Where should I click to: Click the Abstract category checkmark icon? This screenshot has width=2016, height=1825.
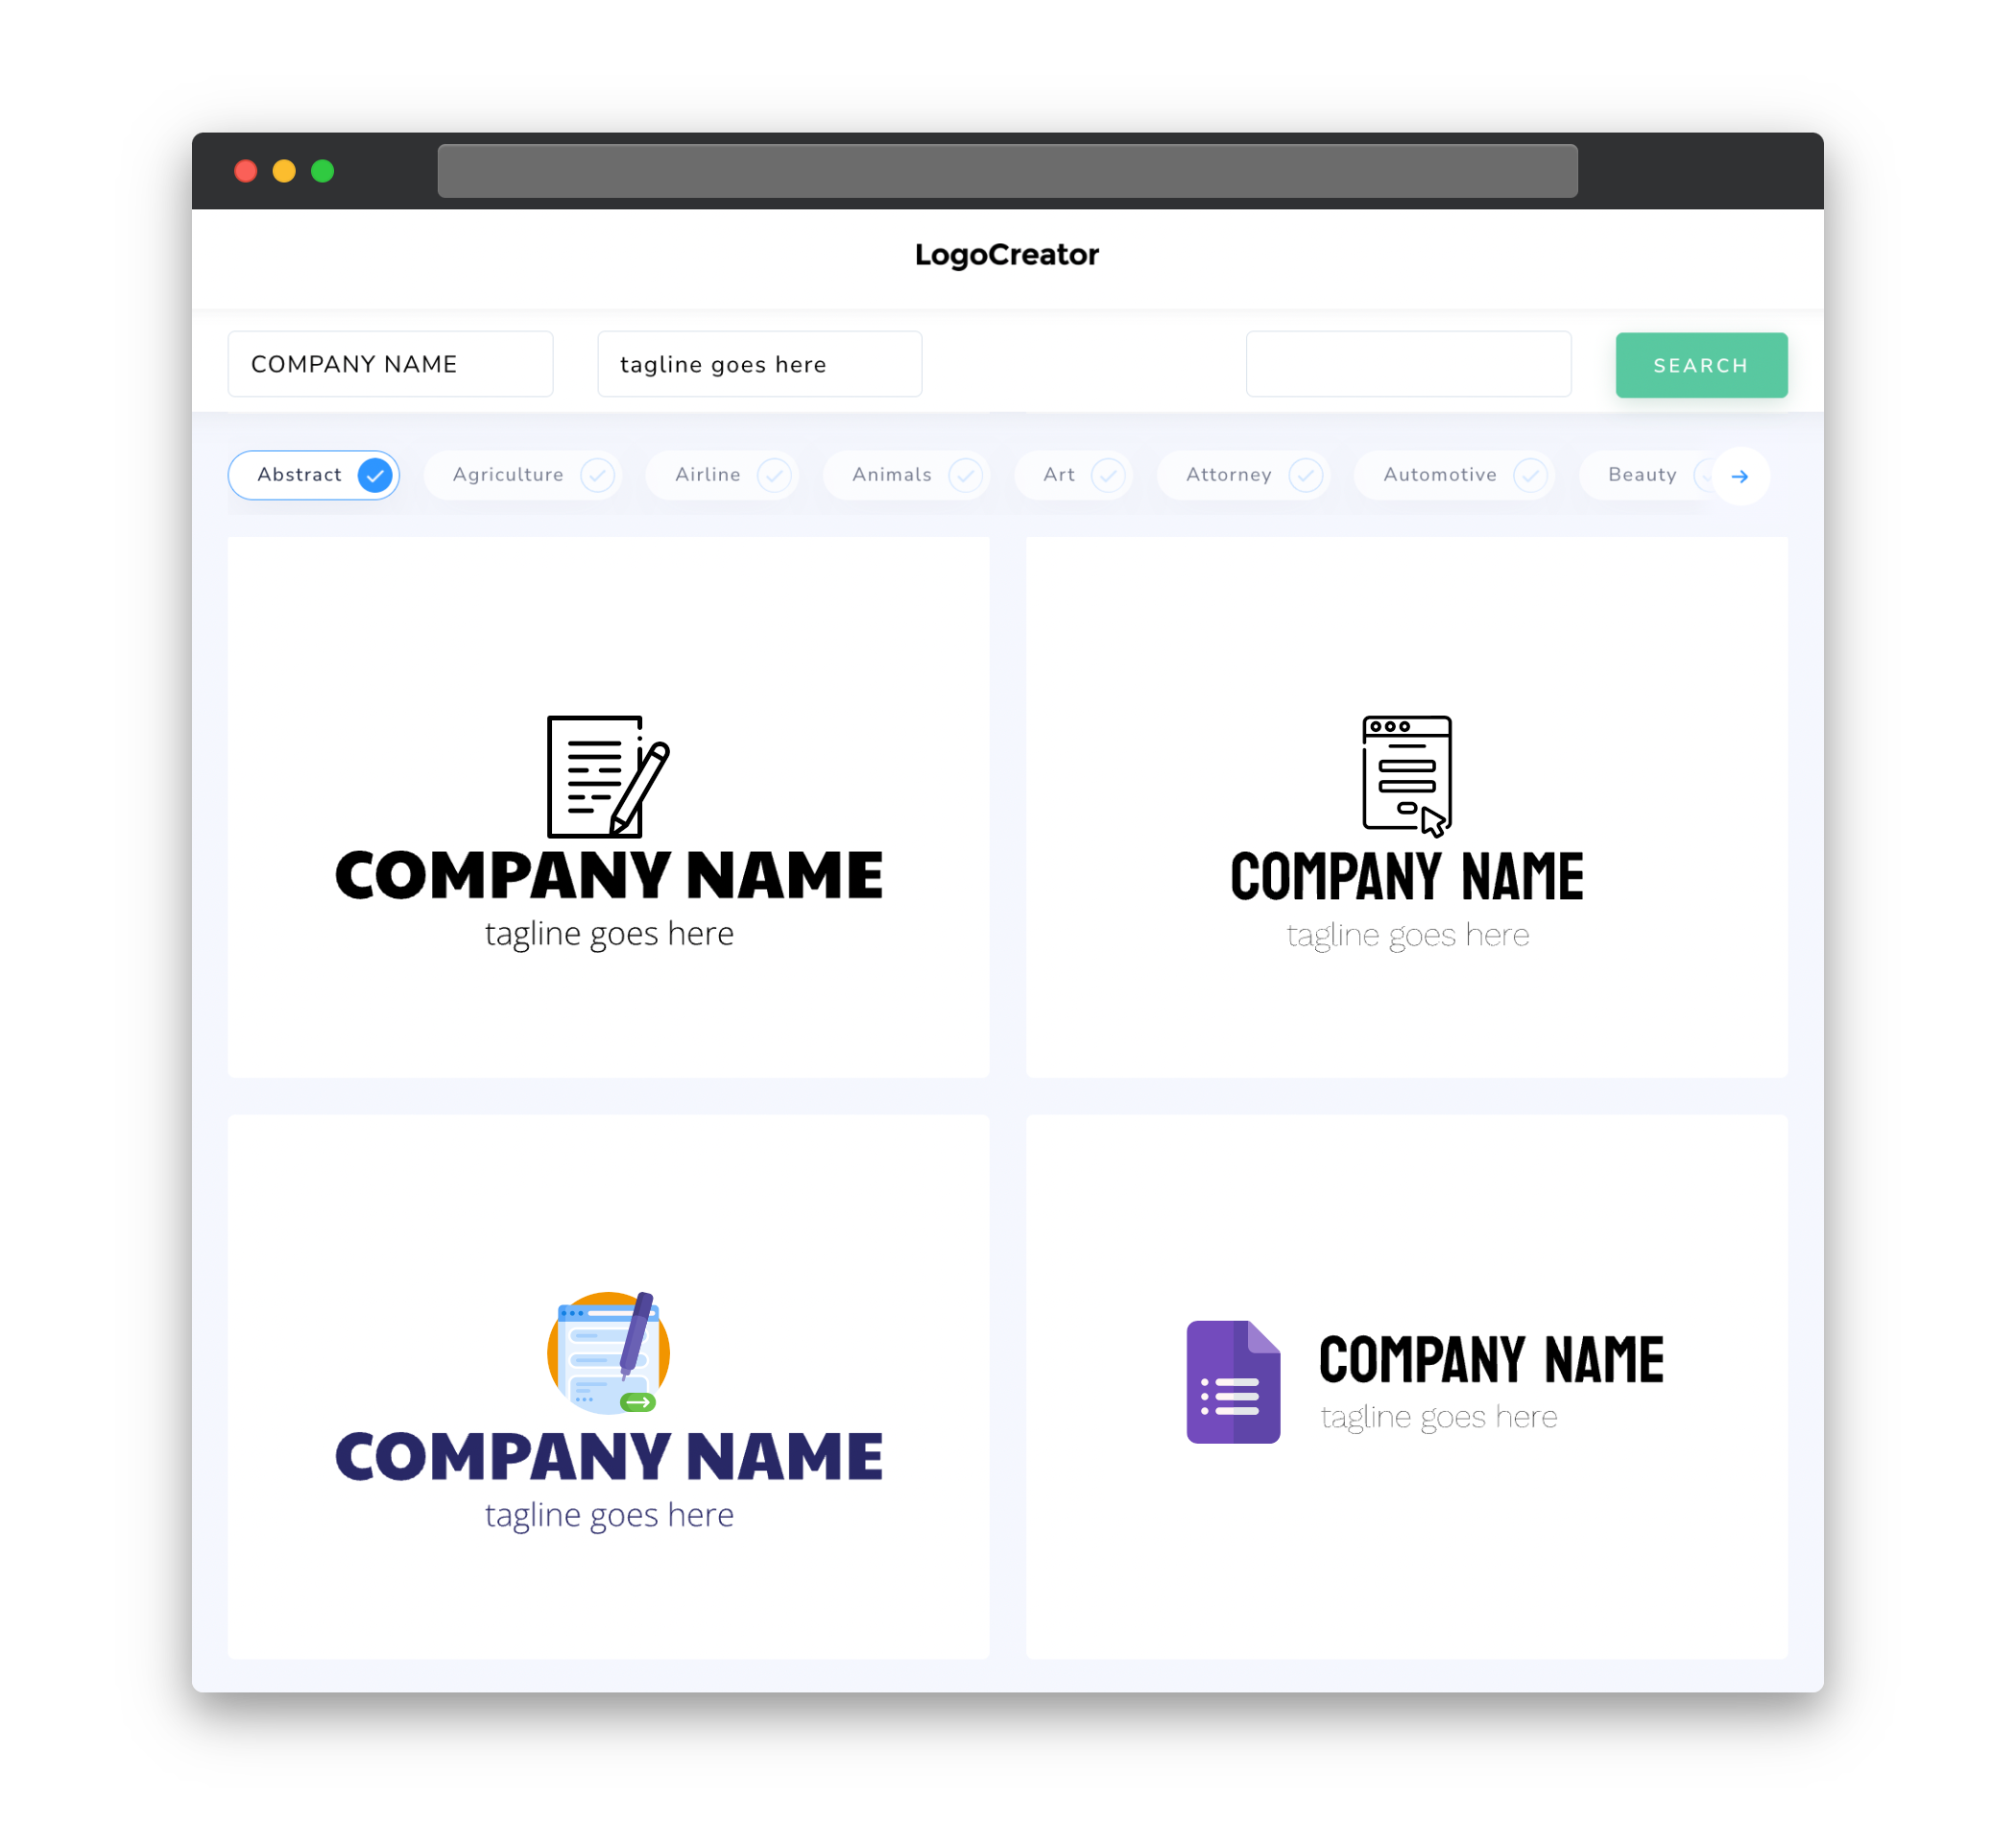374,474
